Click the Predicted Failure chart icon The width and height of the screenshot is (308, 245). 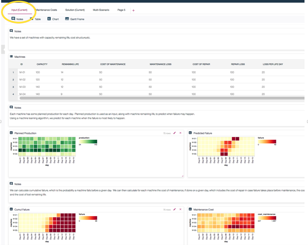click(x=190, y=133)
